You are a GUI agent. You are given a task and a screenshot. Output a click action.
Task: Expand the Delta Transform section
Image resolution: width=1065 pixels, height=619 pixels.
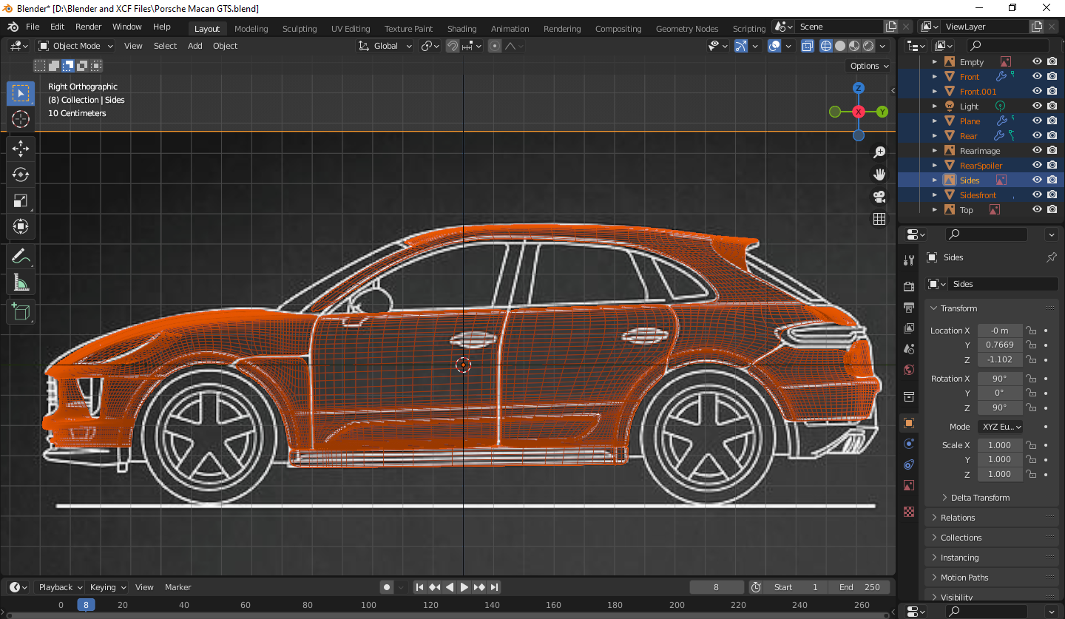click(980, 498)
